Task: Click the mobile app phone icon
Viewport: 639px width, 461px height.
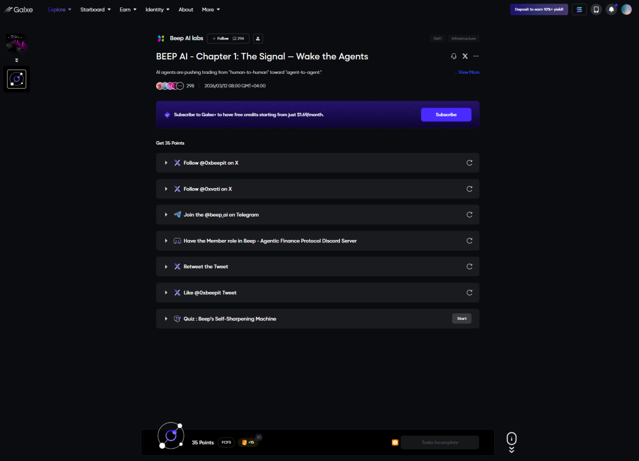Action: pos(596,9)
